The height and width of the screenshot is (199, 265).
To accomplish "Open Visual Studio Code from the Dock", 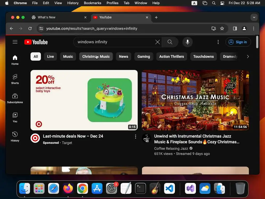I will (x=169, y=188).
